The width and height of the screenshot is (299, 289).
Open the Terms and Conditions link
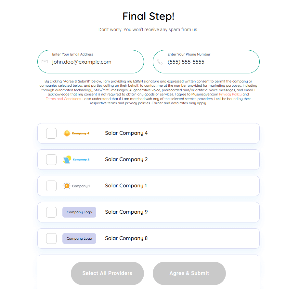click(63, 99)
